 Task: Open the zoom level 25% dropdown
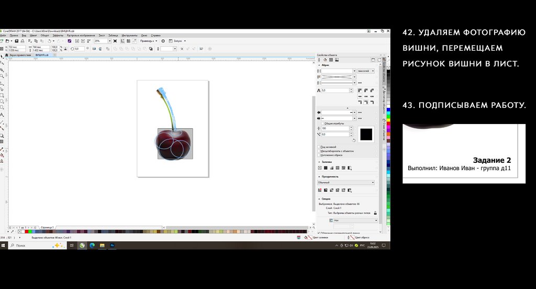(x=109, y=41)
